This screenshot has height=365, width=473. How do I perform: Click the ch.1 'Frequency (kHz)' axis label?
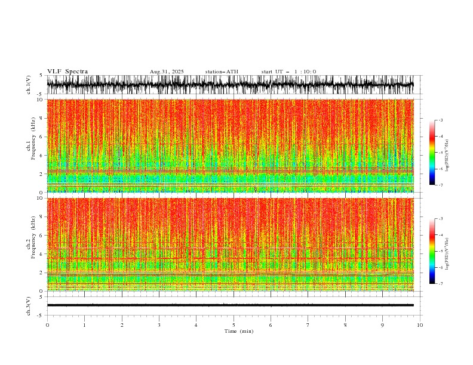33,138
